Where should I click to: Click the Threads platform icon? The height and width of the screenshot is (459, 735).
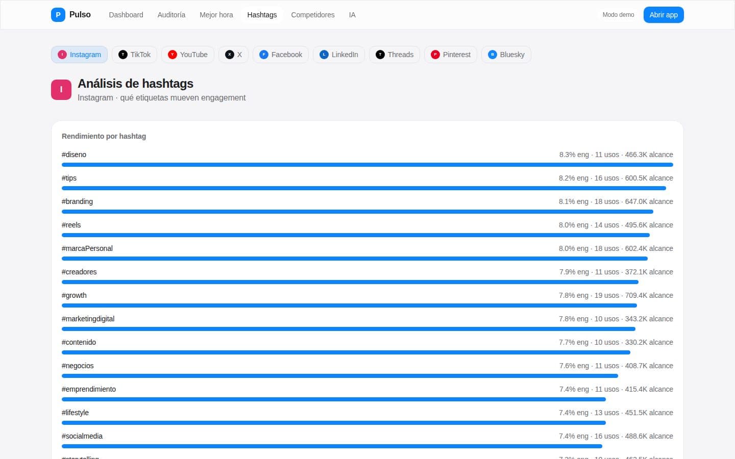click(380, 55)
